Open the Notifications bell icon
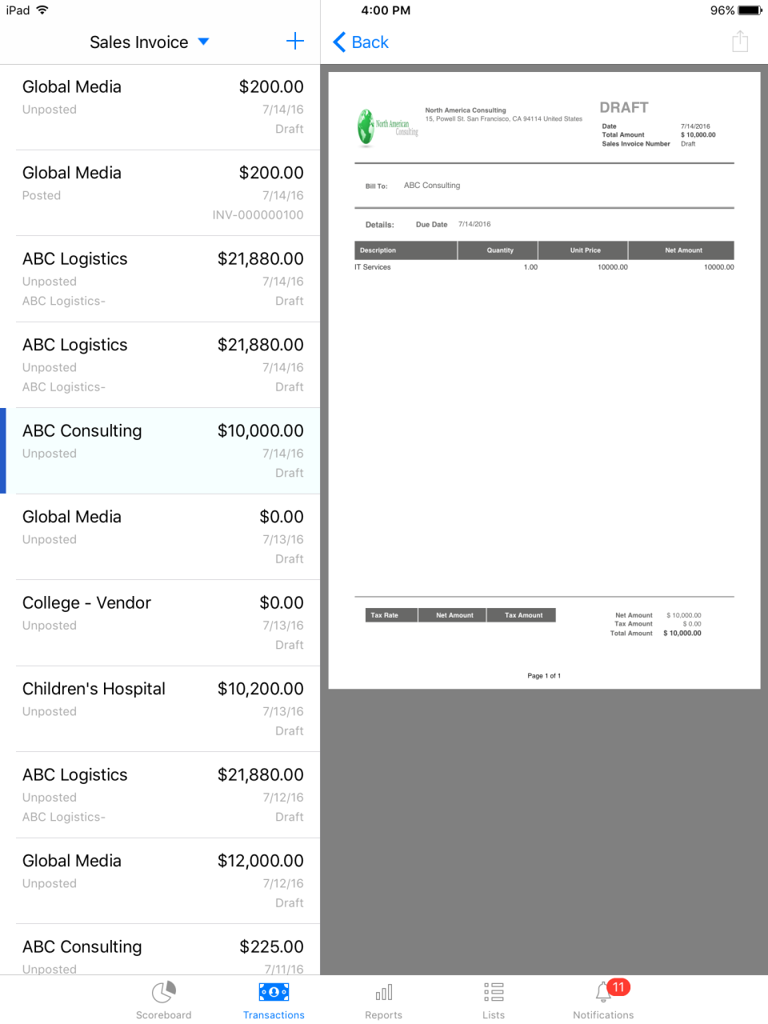The image size is (768, 1024). pos(603,993)
